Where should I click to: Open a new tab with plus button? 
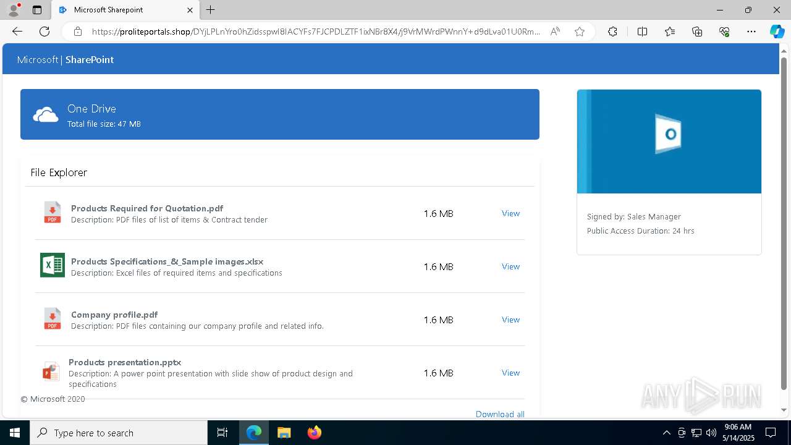[211, 10]
